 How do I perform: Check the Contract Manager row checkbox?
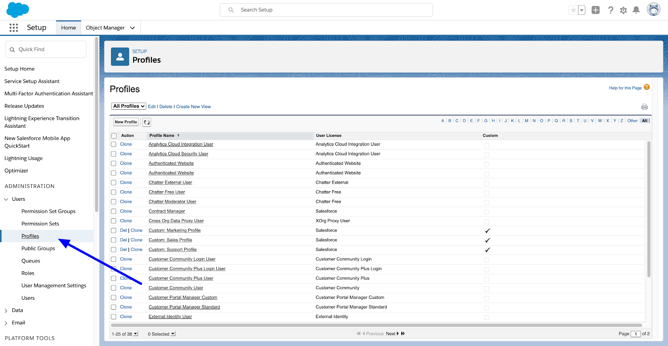coord(114,212)
